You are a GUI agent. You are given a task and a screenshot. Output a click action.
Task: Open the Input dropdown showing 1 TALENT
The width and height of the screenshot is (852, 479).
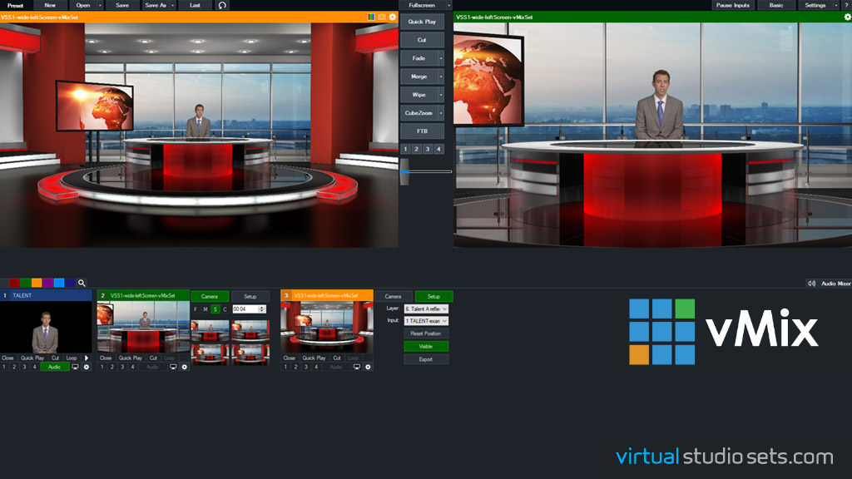point(426,321)
